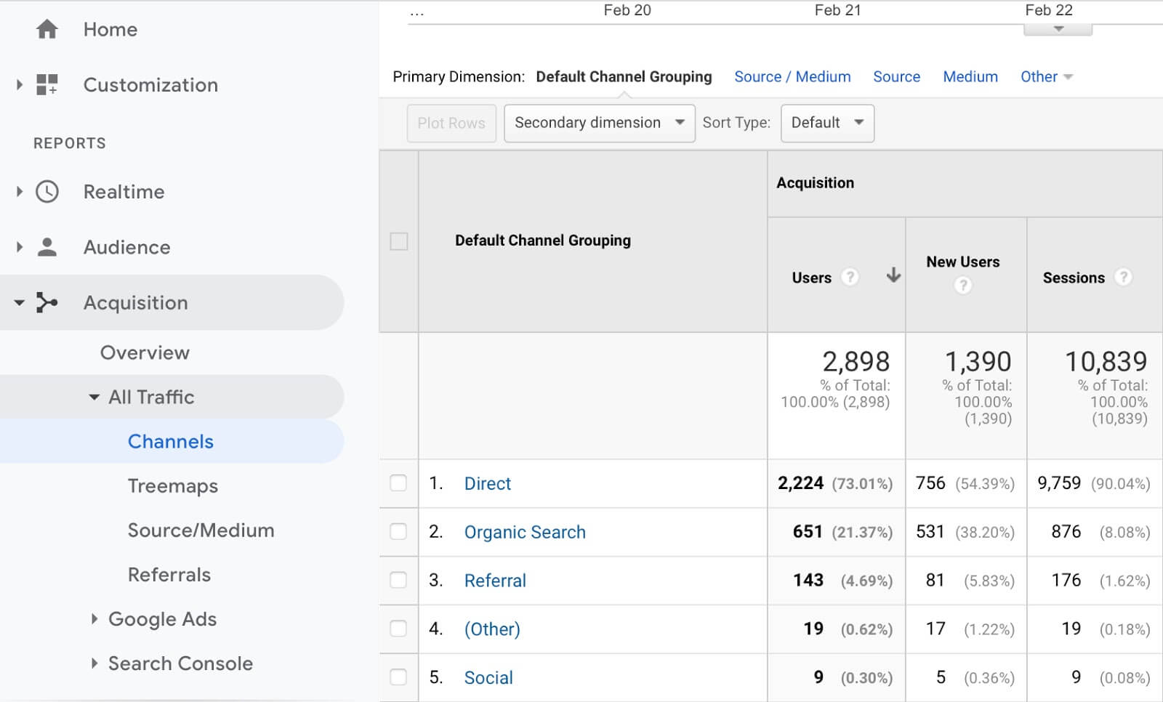The height and width of the screenshot is (702, 1163).
Task: Click the timeline handle below Feb 22
Action: 1058,30
